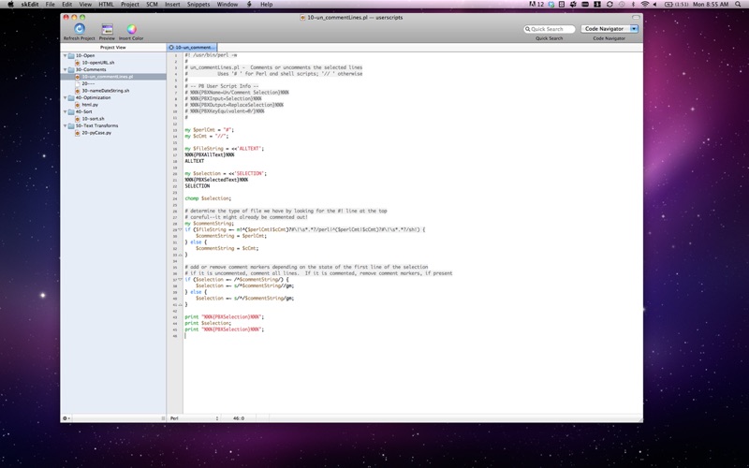Click the Project View header

[113, 48]
